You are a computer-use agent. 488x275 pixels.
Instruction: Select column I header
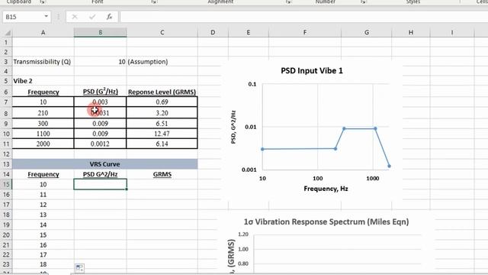tap(452, 32)
